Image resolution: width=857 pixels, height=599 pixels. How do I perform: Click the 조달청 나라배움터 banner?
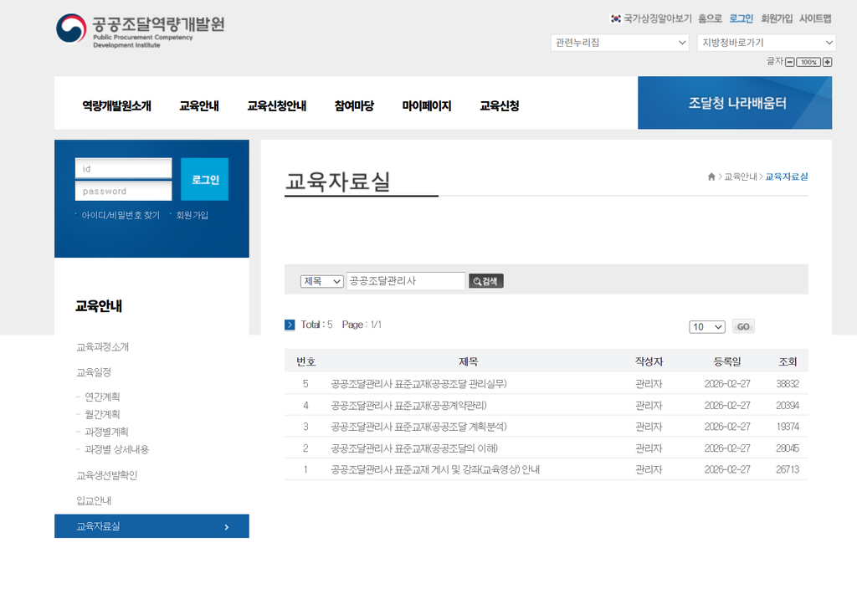(735, 103)
